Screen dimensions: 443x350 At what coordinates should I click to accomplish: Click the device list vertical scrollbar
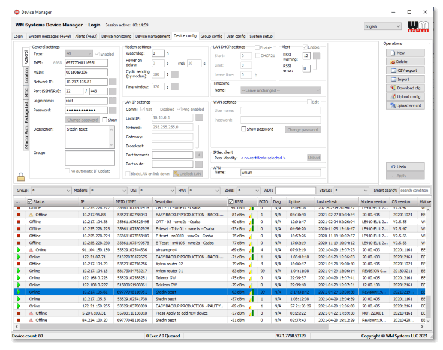(x=428, y=307)
